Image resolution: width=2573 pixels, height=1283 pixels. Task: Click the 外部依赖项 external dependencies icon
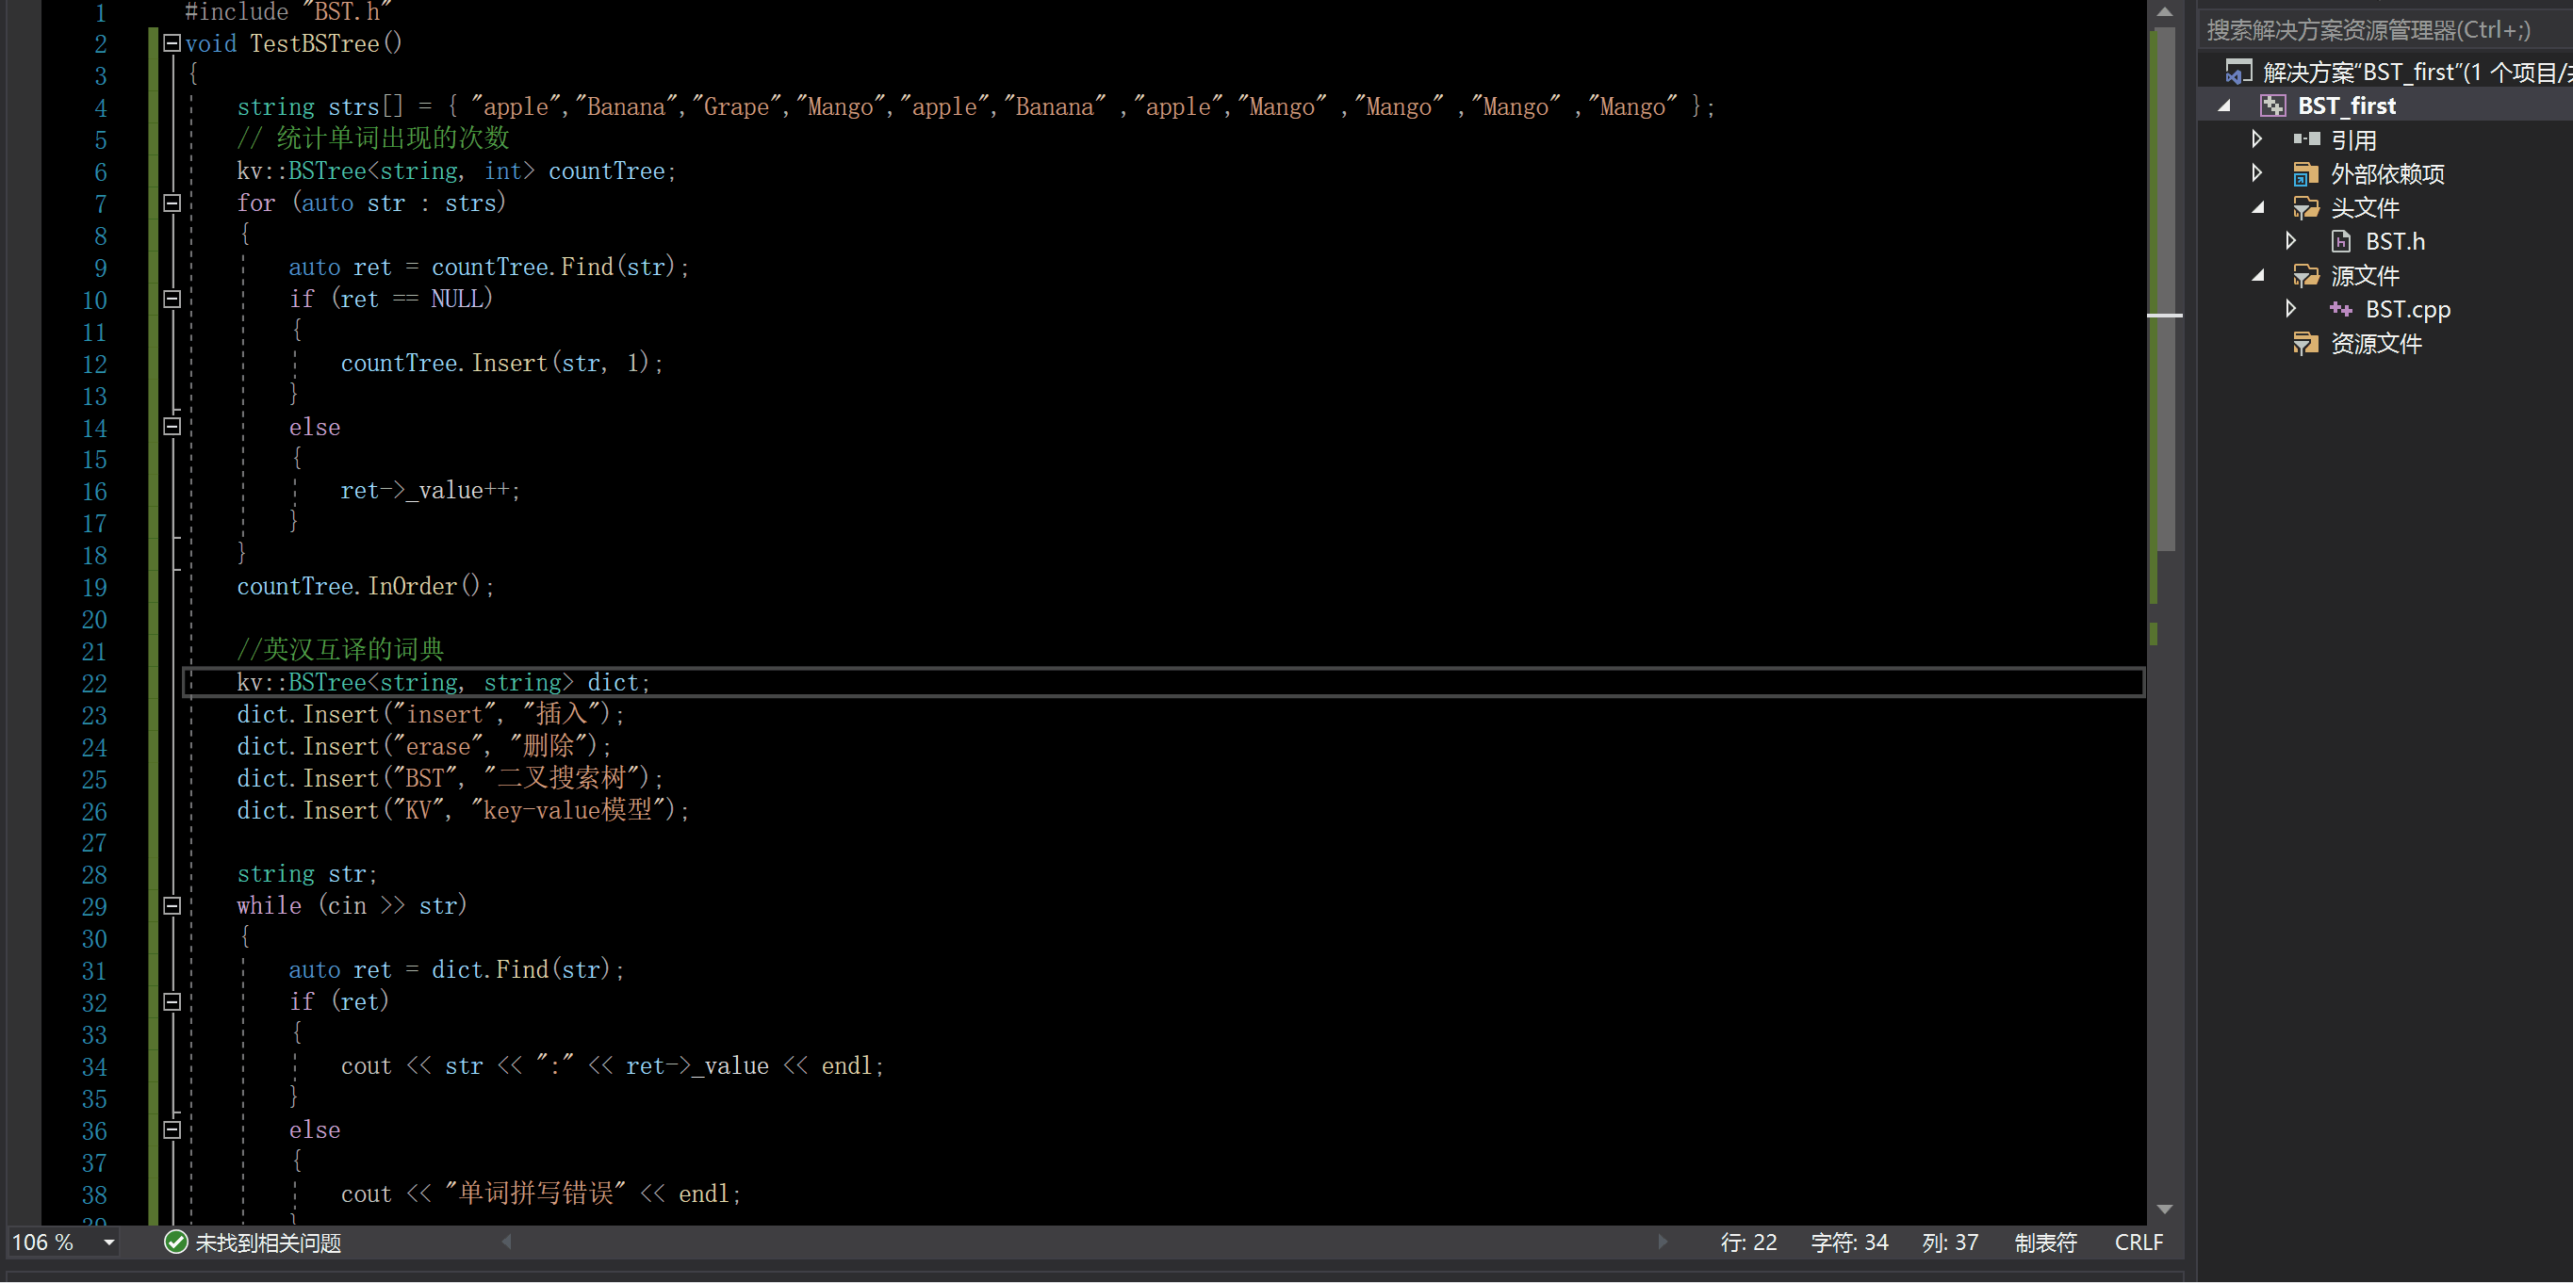pos(2305,173)
